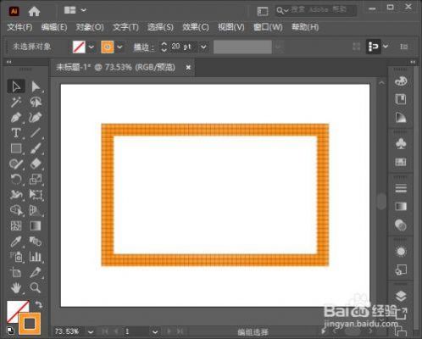The width and height of the screenshot is (422, 339).
Task: Select the Eyedropper tool
Action: click(x=16, y=242)
